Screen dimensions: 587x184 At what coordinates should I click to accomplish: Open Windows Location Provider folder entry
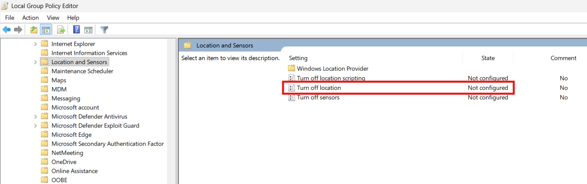pos(333,69)
